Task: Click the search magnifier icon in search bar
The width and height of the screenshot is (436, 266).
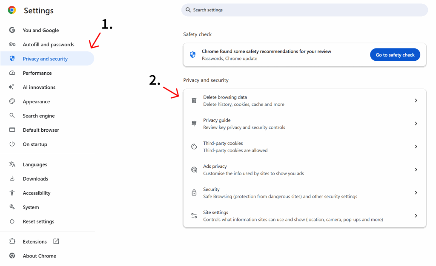Action: coord(188,10)
